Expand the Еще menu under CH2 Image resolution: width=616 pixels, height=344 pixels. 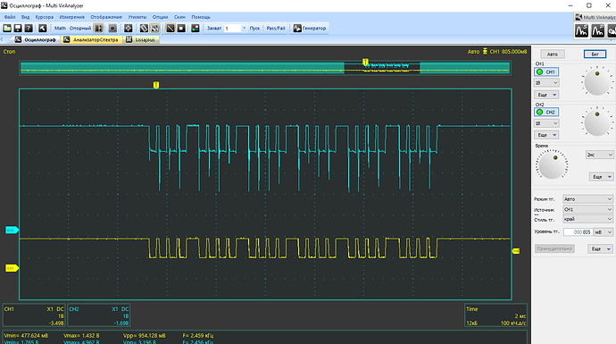point(546,135)
